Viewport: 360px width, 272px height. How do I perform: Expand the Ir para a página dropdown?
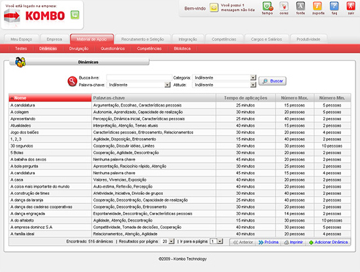pos(220,241)
